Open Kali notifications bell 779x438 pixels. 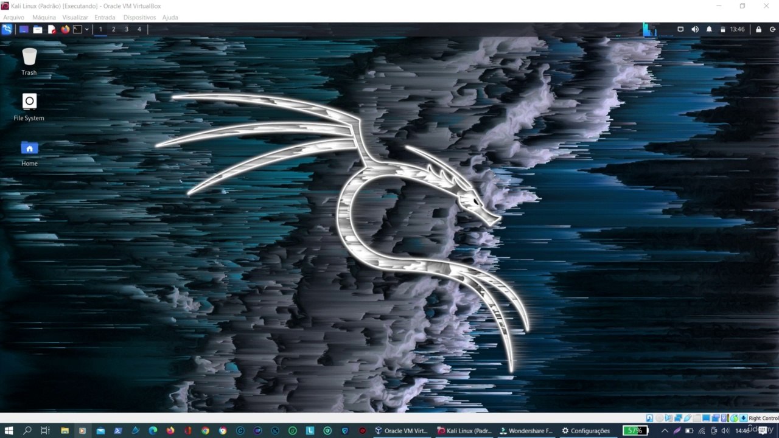[709, 29]
